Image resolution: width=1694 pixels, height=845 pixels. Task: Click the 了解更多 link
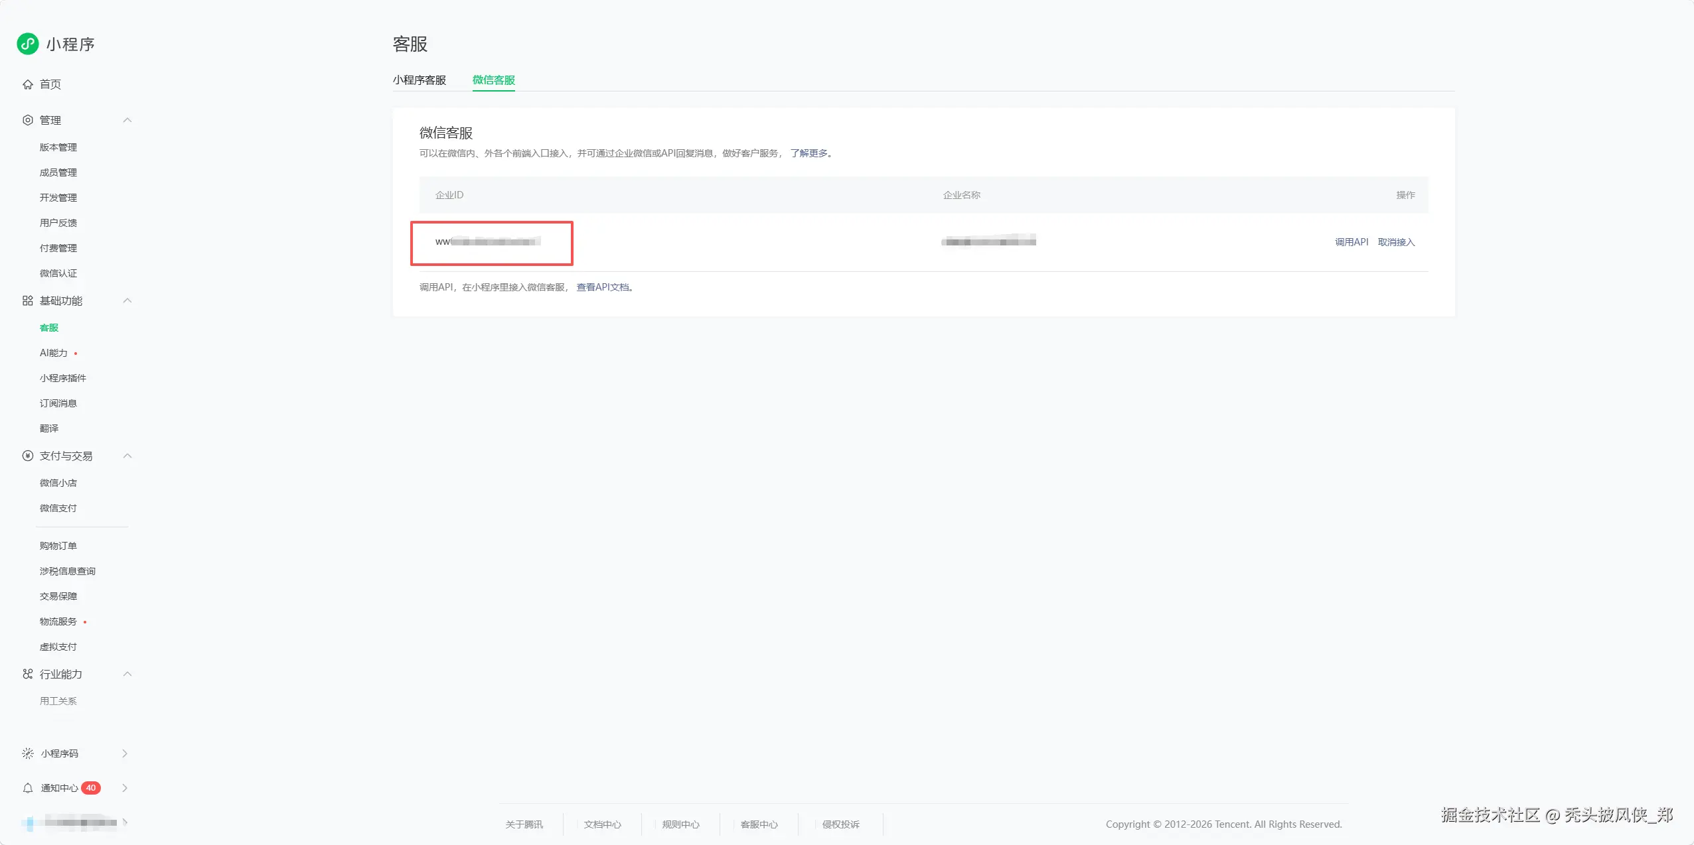click(809, 153)
